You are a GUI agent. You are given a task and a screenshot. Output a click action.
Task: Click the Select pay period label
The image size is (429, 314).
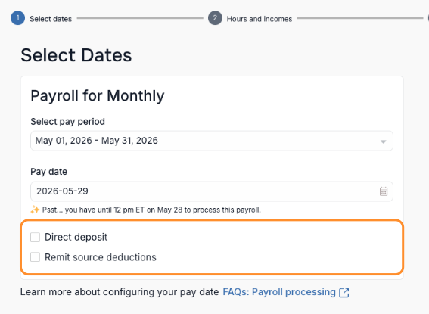pos(67,122)
